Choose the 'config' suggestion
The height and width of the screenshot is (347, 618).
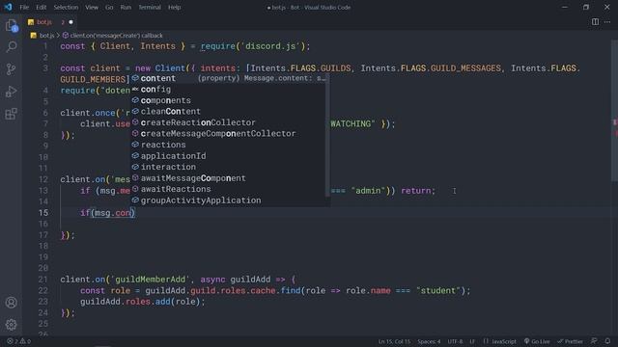pos(230,90)
